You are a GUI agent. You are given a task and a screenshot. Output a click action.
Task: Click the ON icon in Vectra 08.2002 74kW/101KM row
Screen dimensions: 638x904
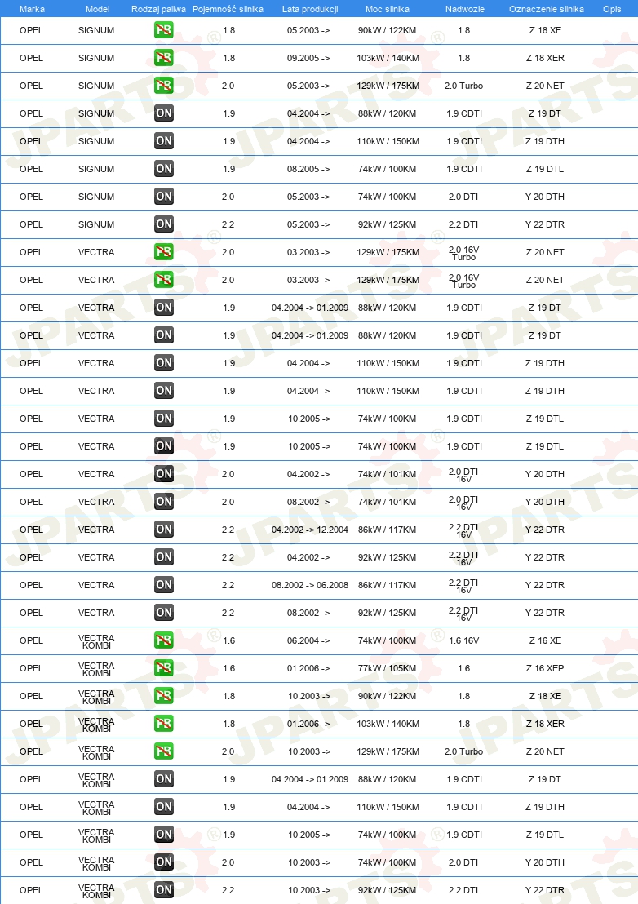[164, 502]
